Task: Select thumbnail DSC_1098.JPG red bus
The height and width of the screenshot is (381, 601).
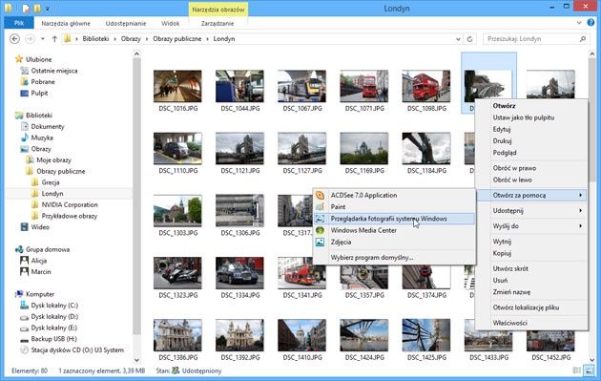Action: click(x=426, y=91)
